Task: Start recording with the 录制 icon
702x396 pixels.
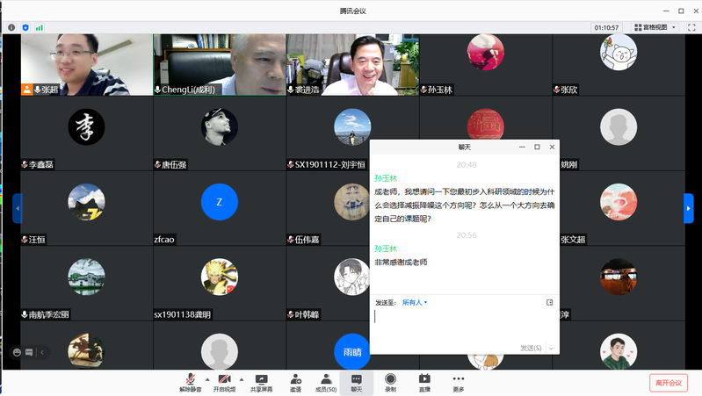Action: tap(390, 381)
